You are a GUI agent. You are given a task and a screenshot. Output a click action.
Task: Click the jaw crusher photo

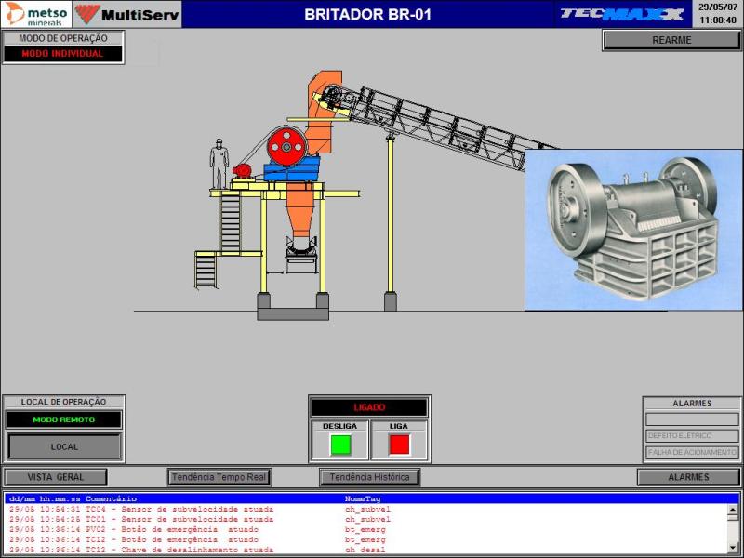pyautogui.click(x=633, y=230)
